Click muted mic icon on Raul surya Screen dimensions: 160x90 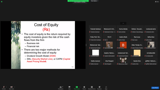click(x=131, y=40)
